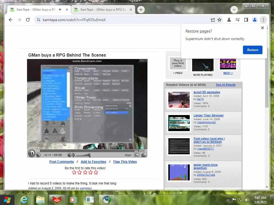The height and width of the screenshot is (205, 274).
Task: Open site info icon in address bar
Action: pyautogui.click(x=39, y=20)
